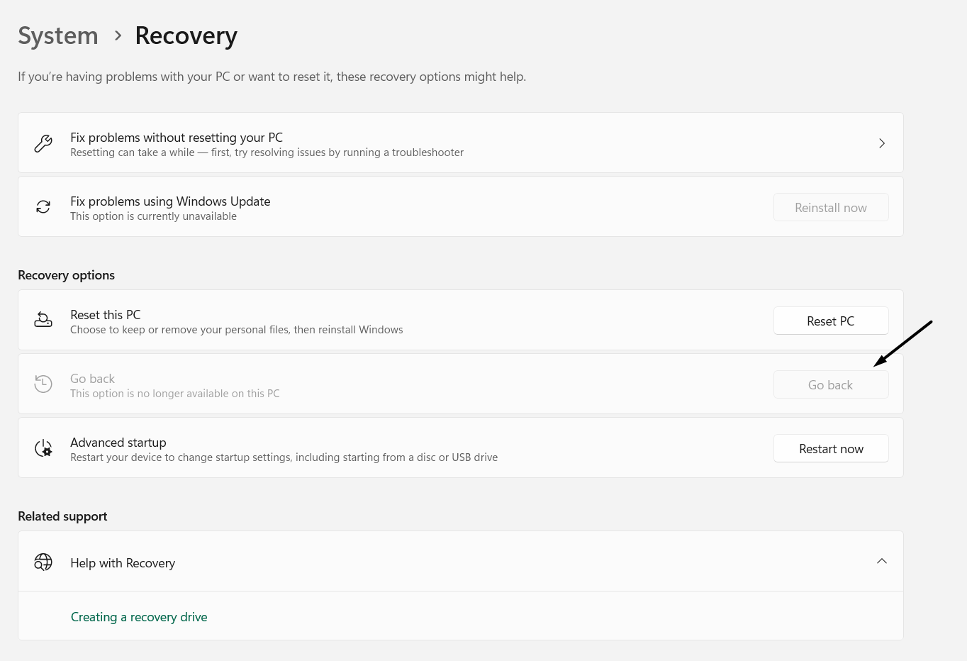Select the Advanced startup row title
This screenshot has height=661, width=967.
(118, 443)
